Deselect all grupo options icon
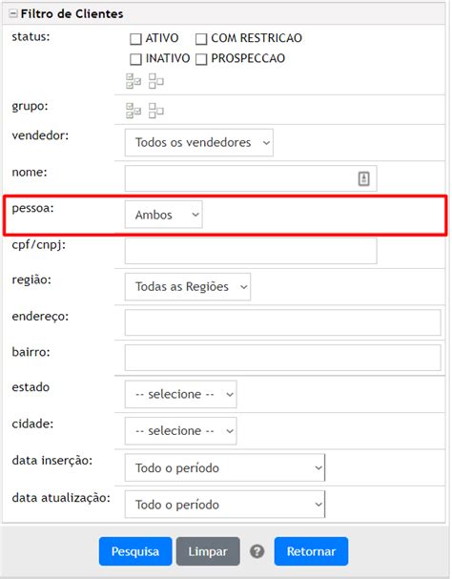This screenshot has height=579, width=452. click(155, 111)
